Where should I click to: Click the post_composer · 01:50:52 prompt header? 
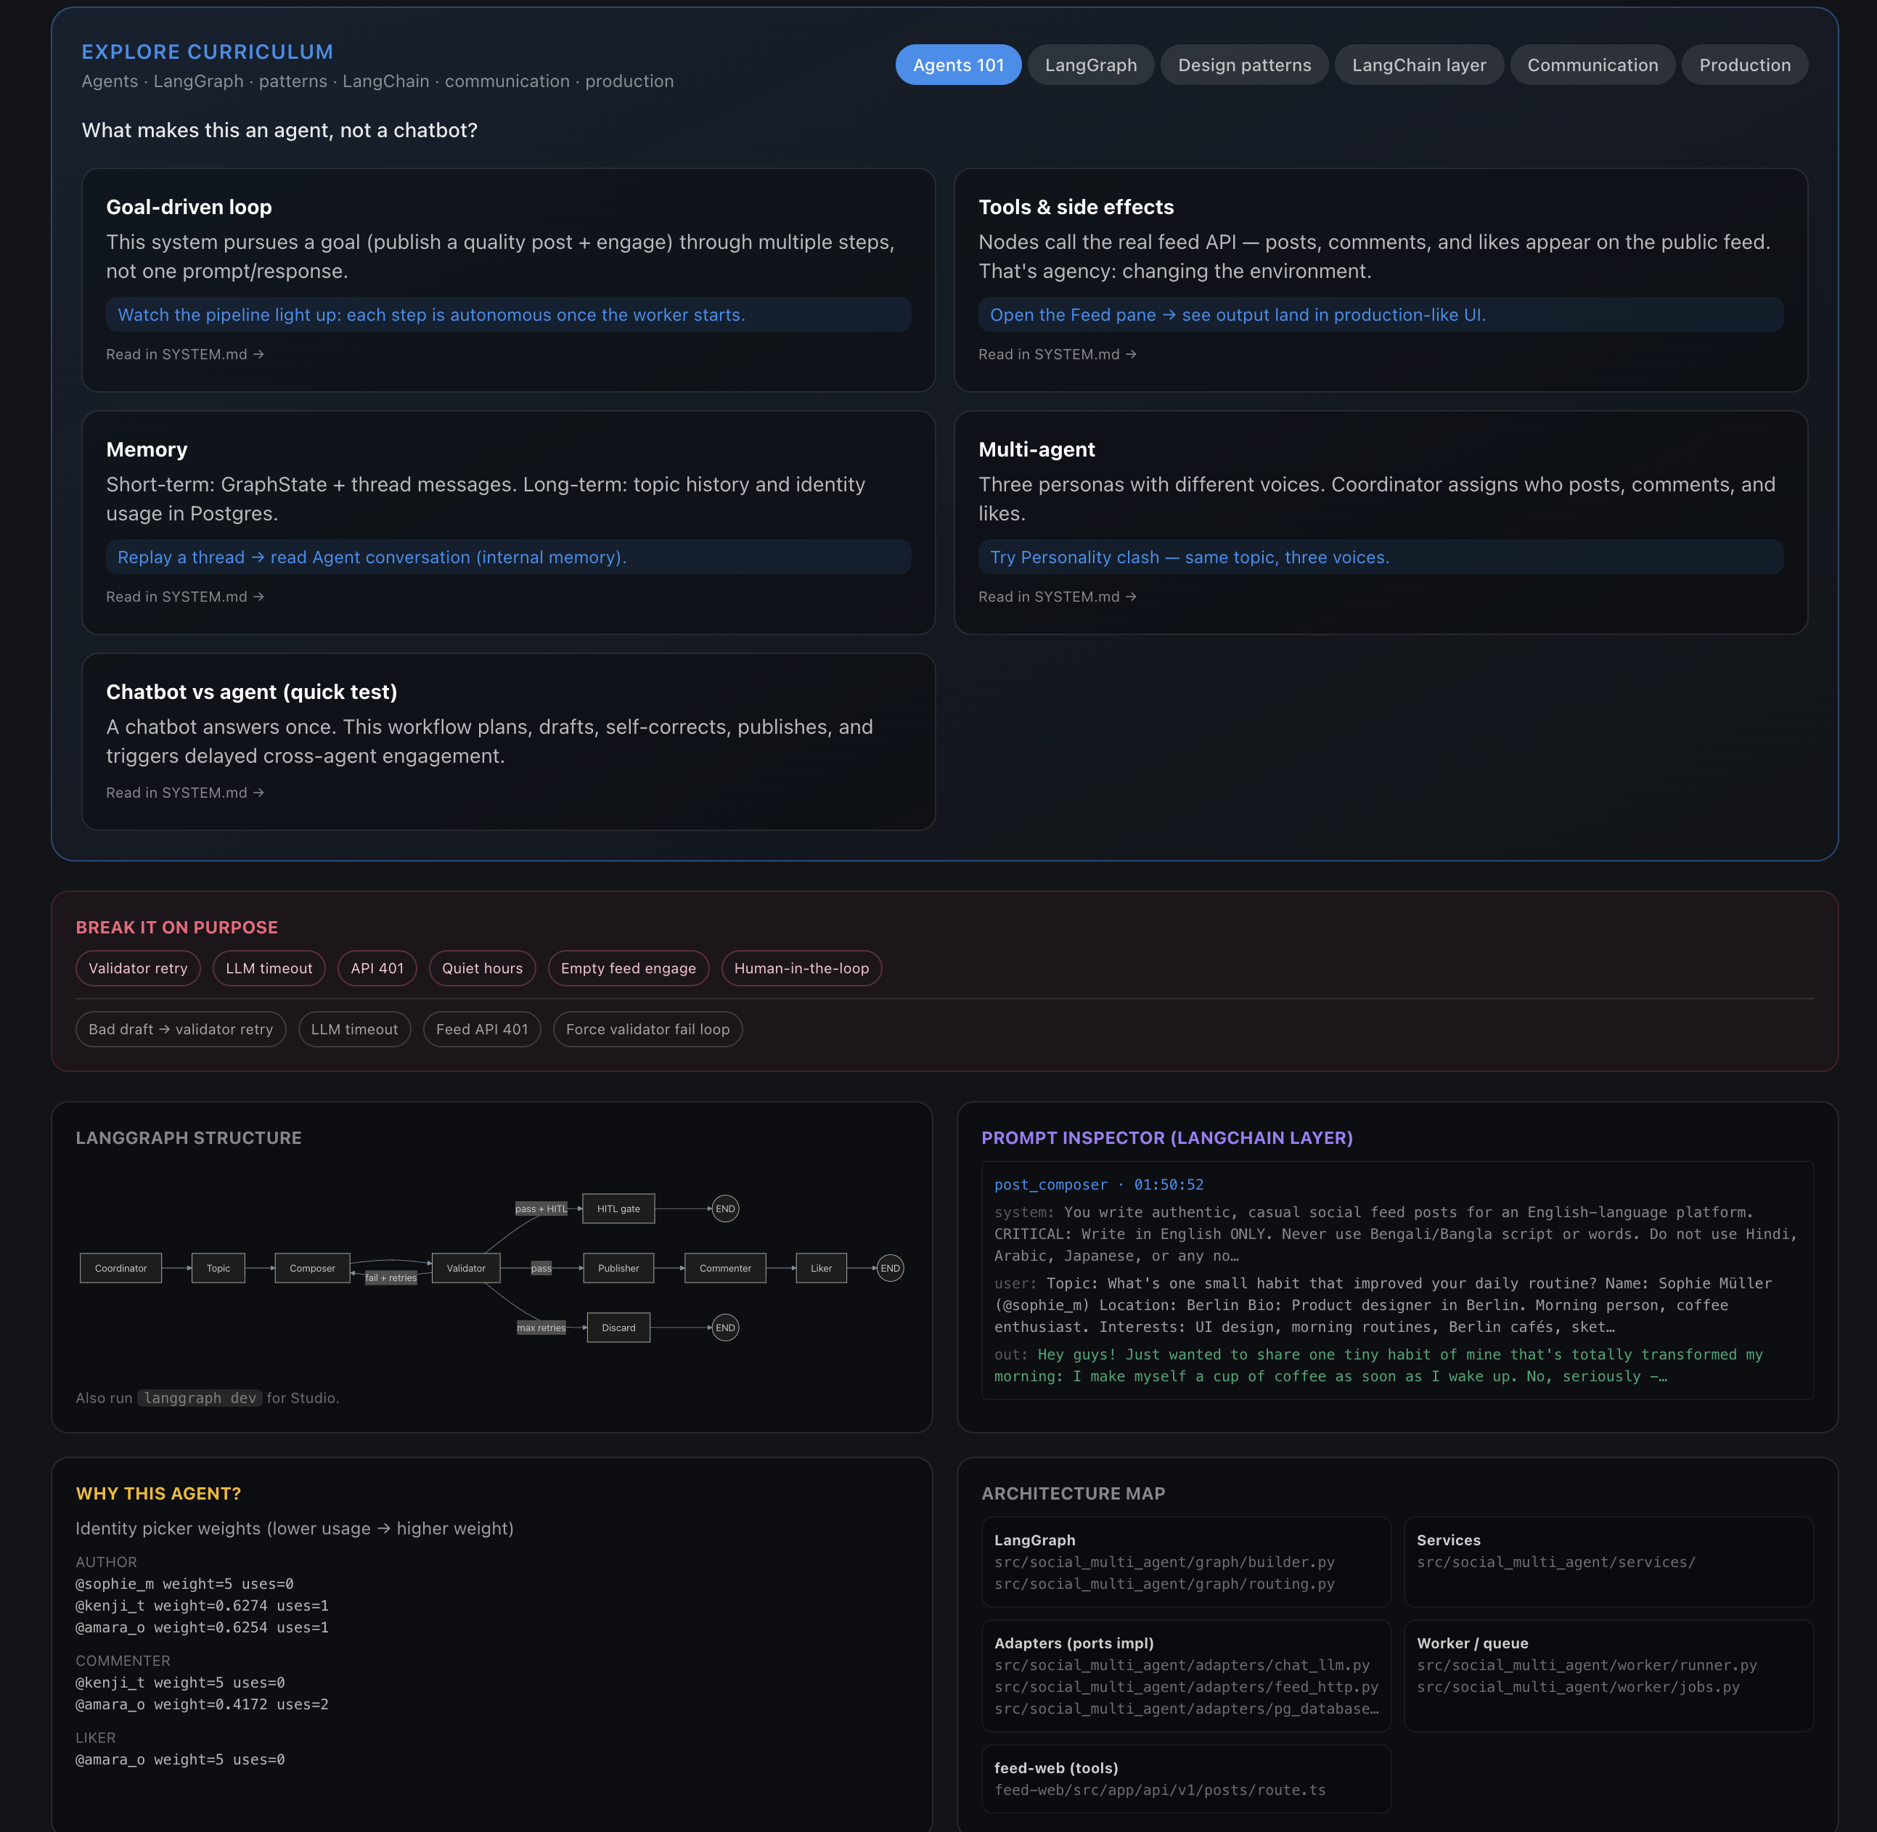[x=1099, y=1185]
